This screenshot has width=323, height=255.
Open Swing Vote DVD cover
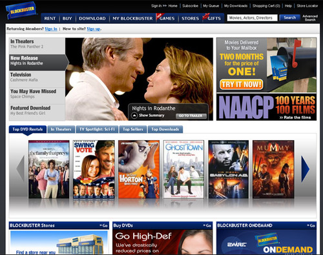[x=94, y=169]
